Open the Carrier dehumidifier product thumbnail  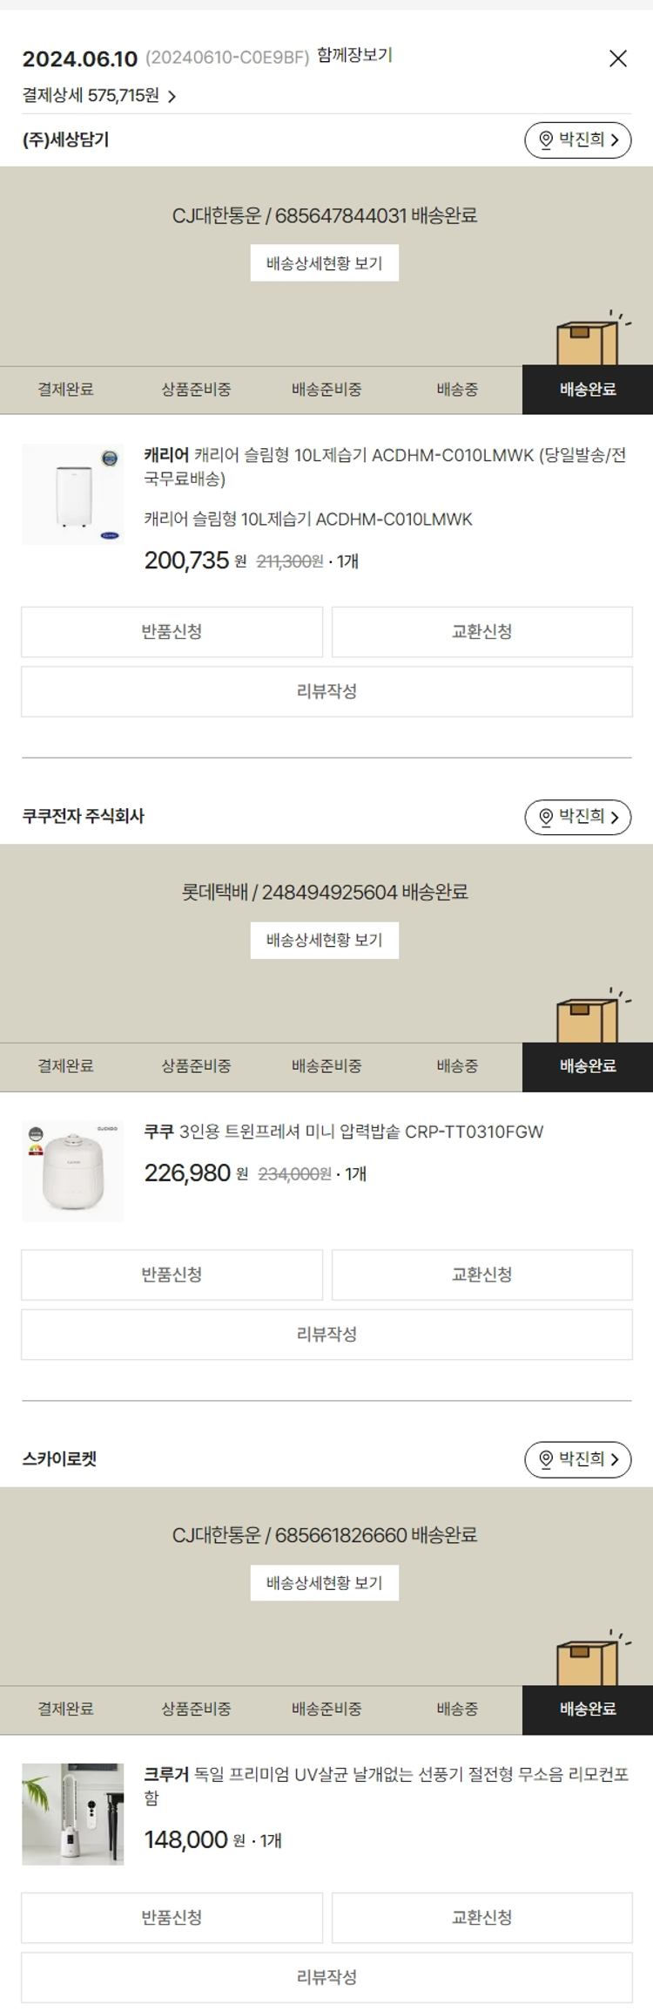point(73,494)
